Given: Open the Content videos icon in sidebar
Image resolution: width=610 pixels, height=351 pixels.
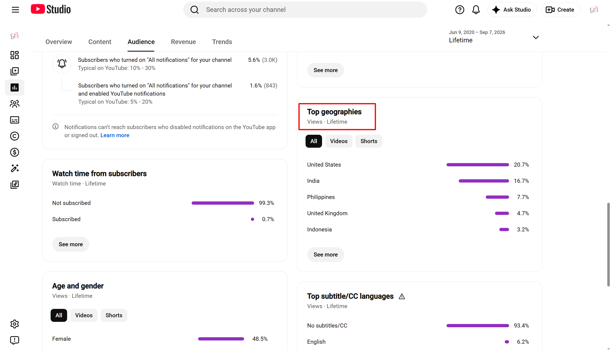Looking at the screenshot, I should click(x=15, y=71).
